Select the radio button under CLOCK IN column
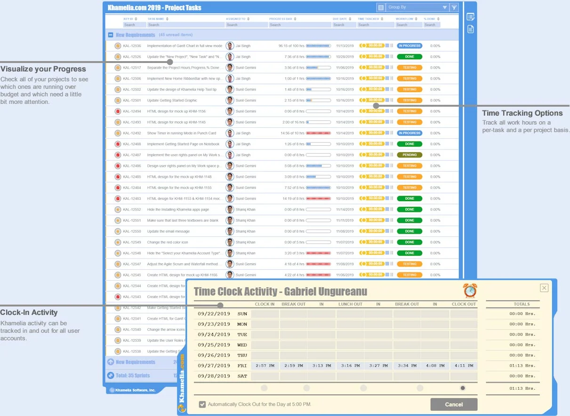The image size is (570, 416). (264, 388)
